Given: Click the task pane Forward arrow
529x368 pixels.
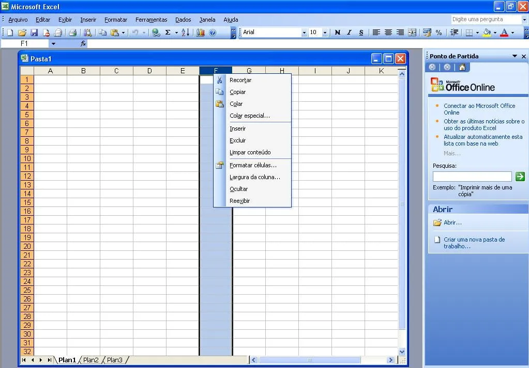Looking at the screenshot, I should pyautogui.click(x=447, y=67).
